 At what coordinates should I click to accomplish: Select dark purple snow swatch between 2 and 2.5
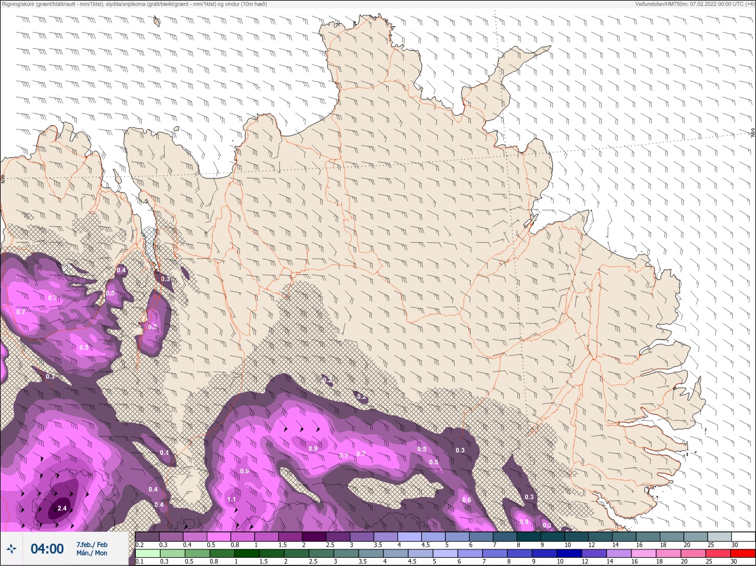[314, 536]
